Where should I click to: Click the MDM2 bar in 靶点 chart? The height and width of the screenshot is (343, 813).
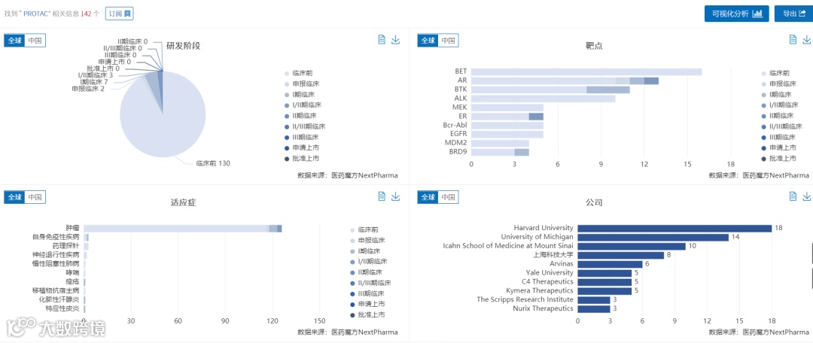point(500,143)
